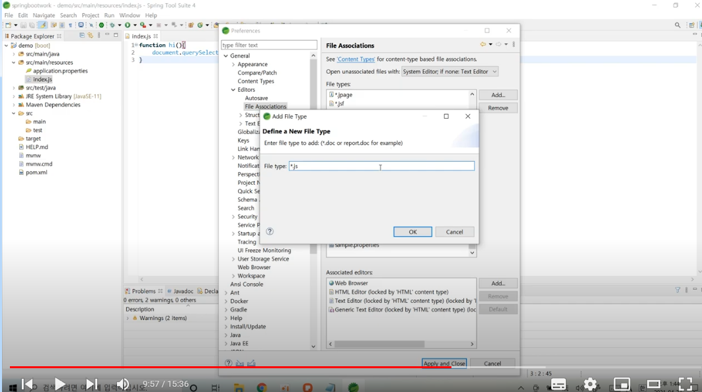The height and width of the screenshot is (392, 702).
Task: Click the Save toolbar icon
Action: click(23, 26)
